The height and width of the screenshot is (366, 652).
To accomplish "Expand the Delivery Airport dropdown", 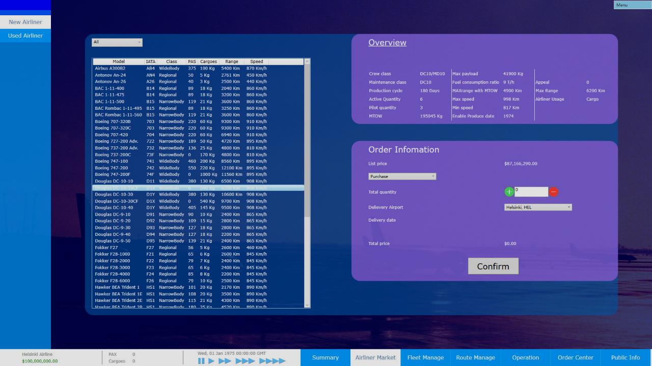I will [538, 207].
